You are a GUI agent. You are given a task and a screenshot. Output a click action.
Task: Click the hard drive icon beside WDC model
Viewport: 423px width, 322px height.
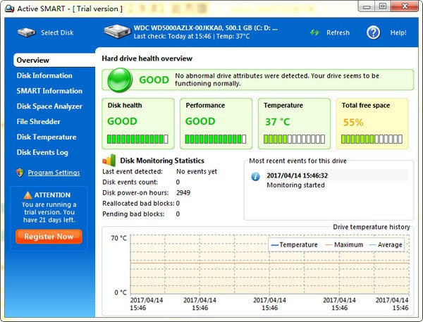coord(116,32)
